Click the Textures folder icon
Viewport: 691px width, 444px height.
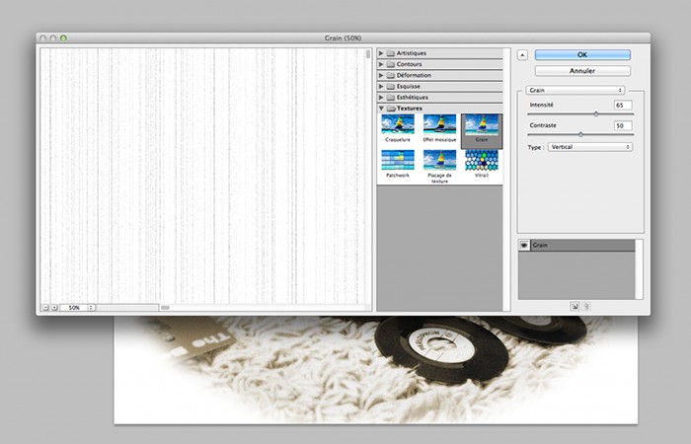click(x=391, y=109)
